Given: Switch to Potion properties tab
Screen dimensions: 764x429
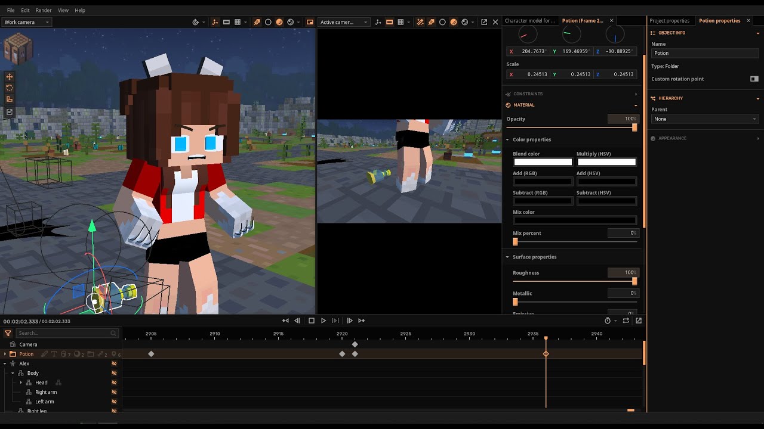Looking at the screenshot, I should click(719, 21).
